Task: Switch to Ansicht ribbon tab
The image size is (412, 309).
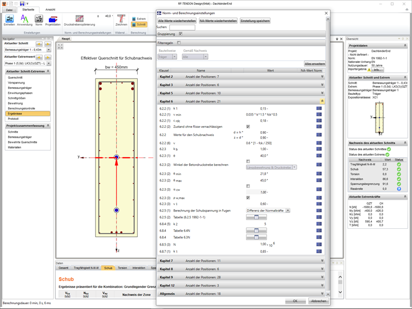Action: (x=50, y=9)
